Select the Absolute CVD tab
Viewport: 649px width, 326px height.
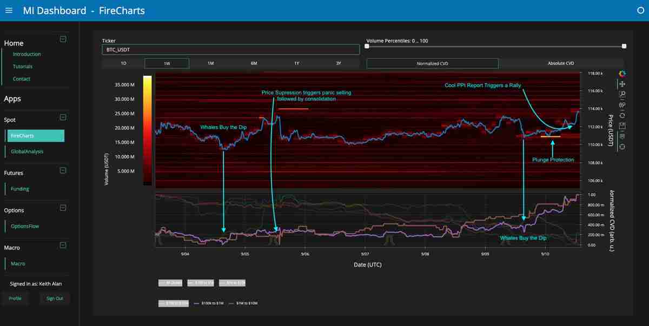click(561, 63)
